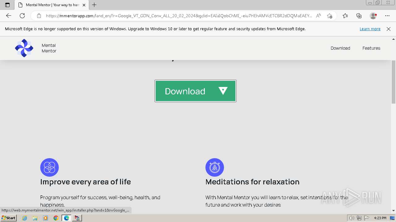Toggle read aloud icon in address bar
This screenshot has height=222, width=396.
[318, 16]
